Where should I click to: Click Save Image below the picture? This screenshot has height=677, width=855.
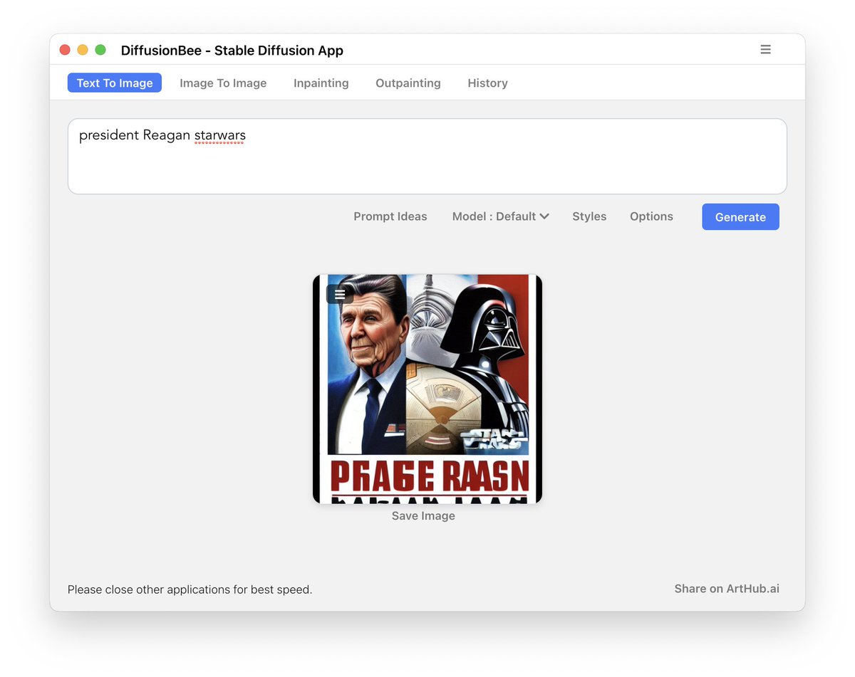click(423, 515)
